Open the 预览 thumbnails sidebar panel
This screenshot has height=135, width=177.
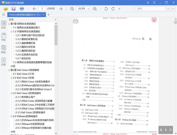tap(4, 49)
